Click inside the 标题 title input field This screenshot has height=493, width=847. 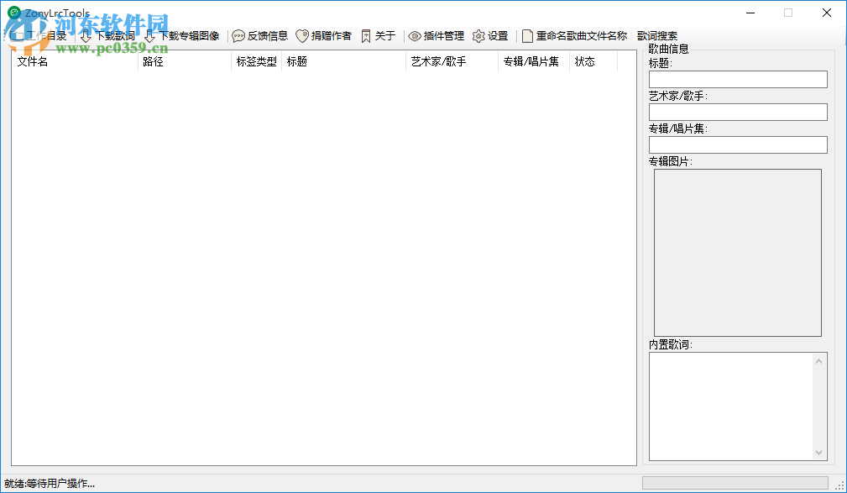click(737, 79)
